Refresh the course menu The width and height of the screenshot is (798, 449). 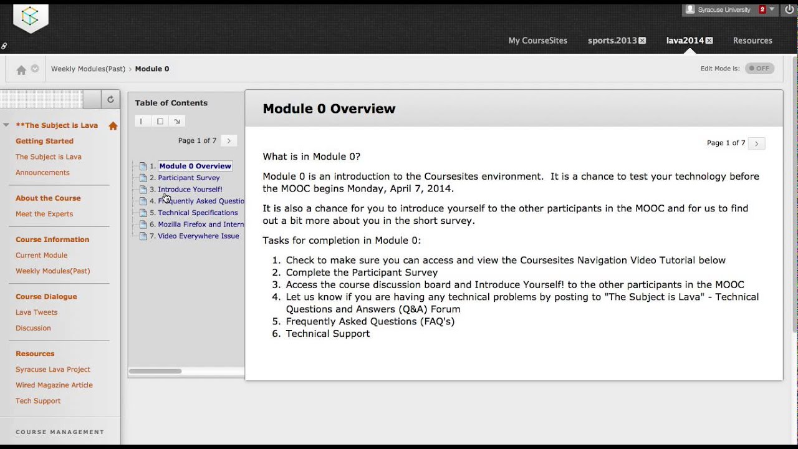(110, 99)
